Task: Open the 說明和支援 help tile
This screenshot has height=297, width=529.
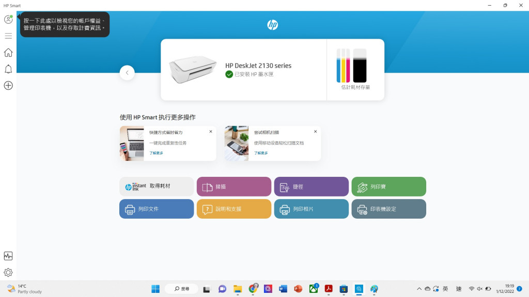Action: pyautogui.click(x=234, y=209)
